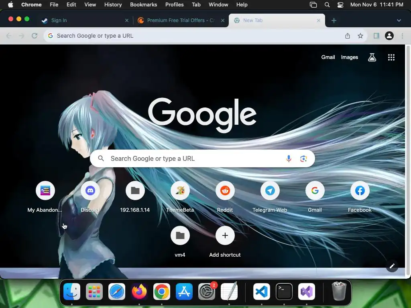The width and height of the screenshot is (411, 308).
Task: Open the Bookmarks menu
Action: [x=144, y=5]
